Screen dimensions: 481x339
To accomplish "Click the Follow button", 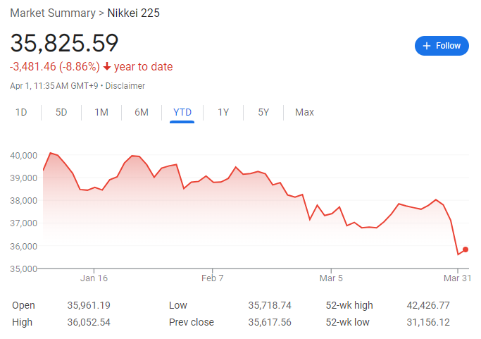I will 442,46.
